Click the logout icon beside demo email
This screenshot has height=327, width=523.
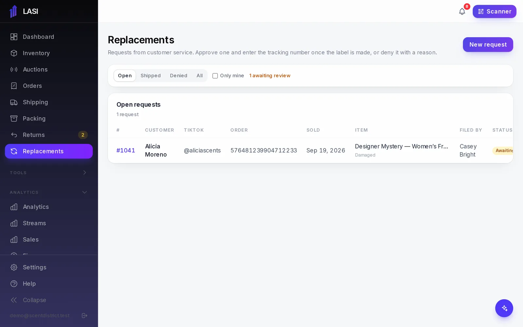(84, 316)
